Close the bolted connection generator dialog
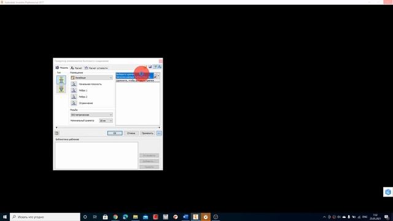The width and height of the screenshot is (393, 221). [x=161, y=61]
